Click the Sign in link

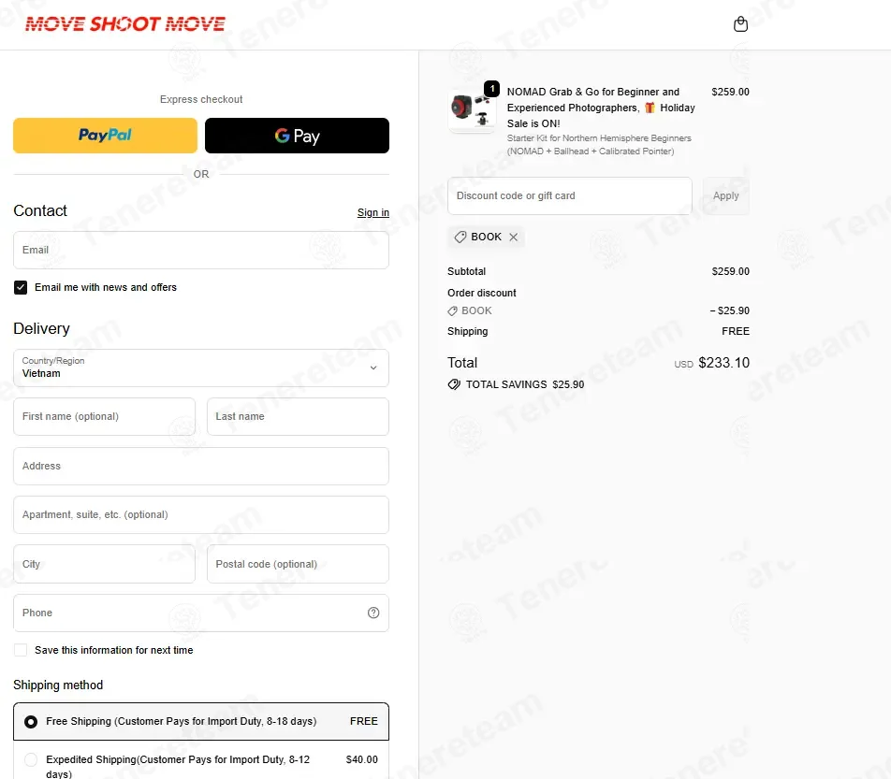point(372,212)
